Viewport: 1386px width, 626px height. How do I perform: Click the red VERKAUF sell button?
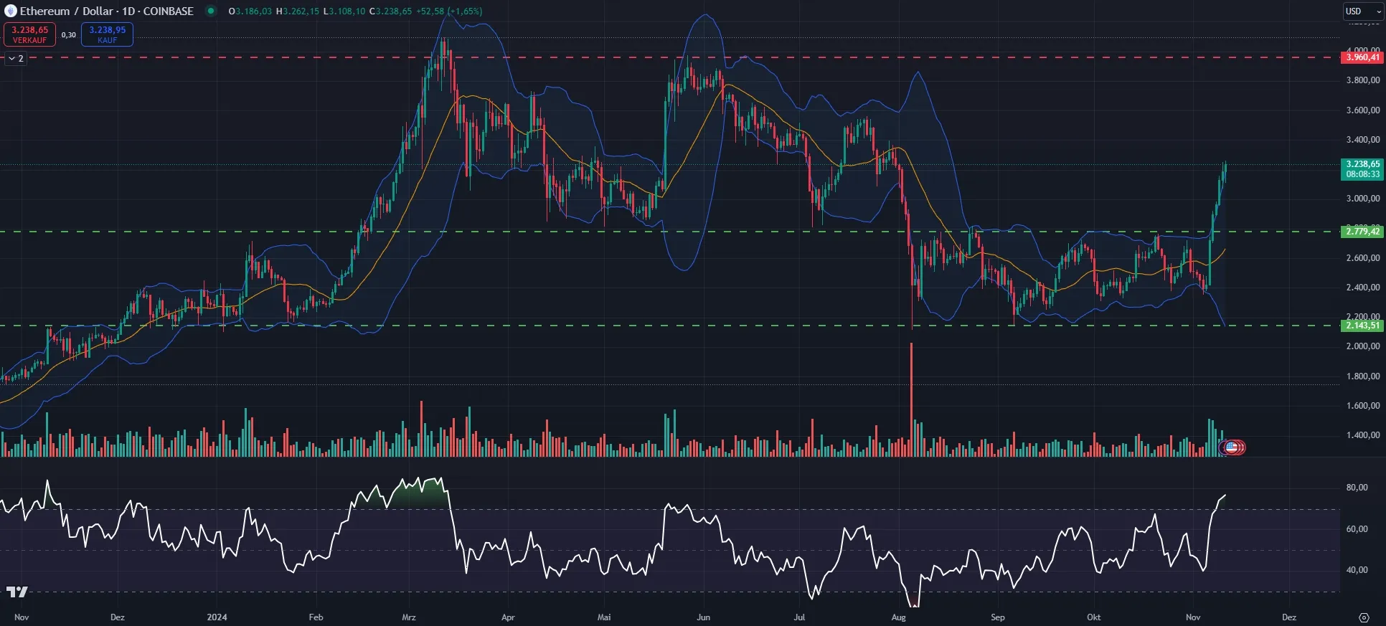(29, 34)
